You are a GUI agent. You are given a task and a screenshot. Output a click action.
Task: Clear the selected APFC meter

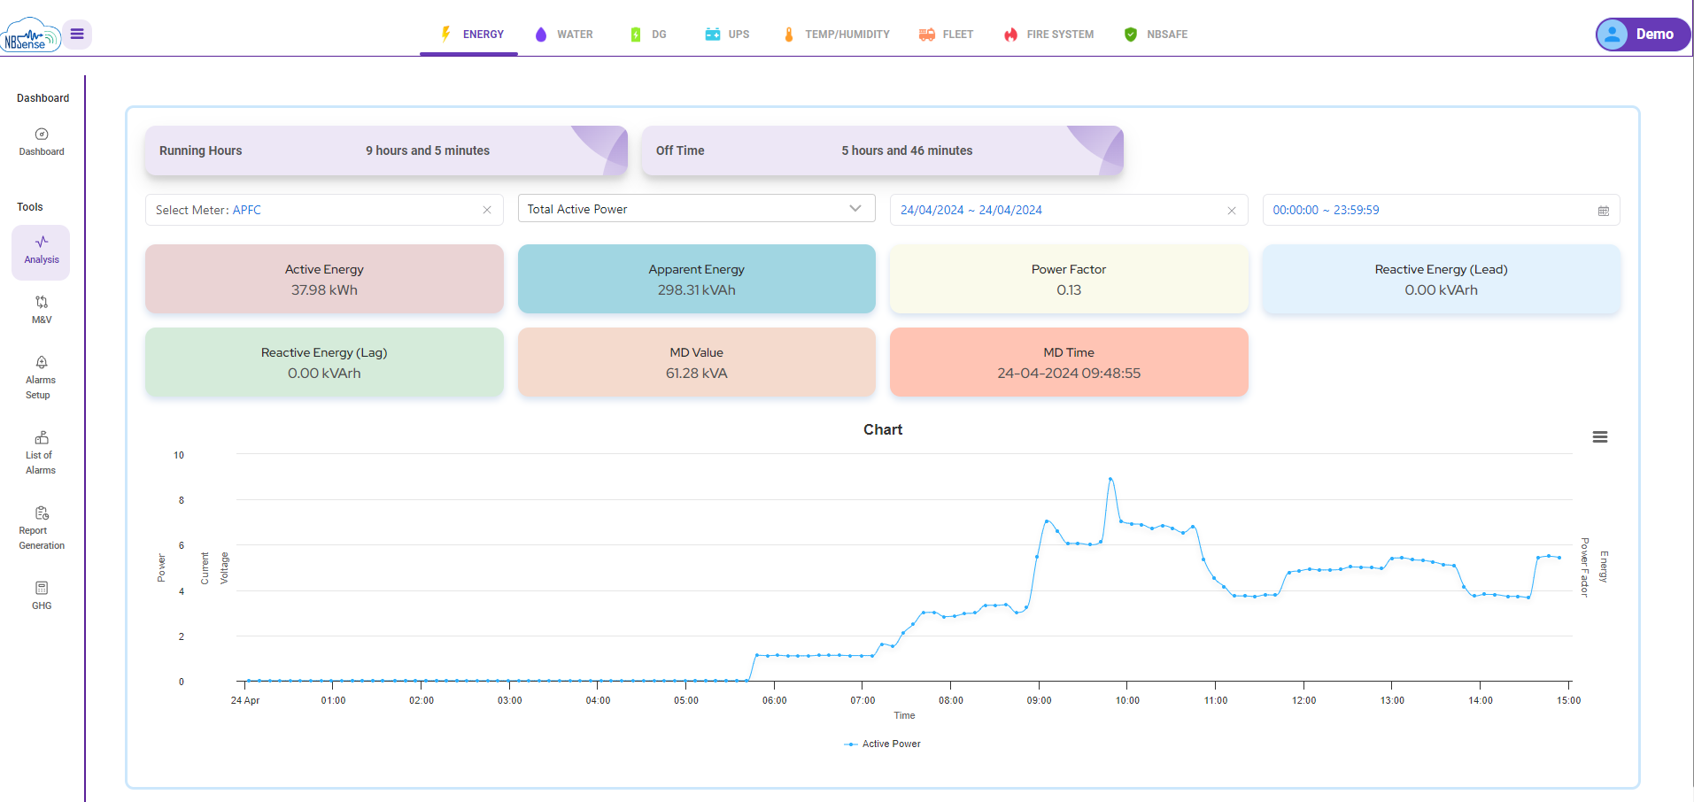tap(487, 210)
